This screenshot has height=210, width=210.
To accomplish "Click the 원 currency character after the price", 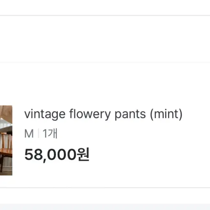I will 83,154.
